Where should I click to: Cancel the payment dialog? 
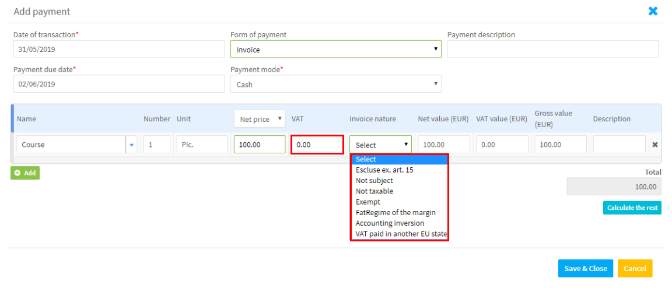coord(635,268)
